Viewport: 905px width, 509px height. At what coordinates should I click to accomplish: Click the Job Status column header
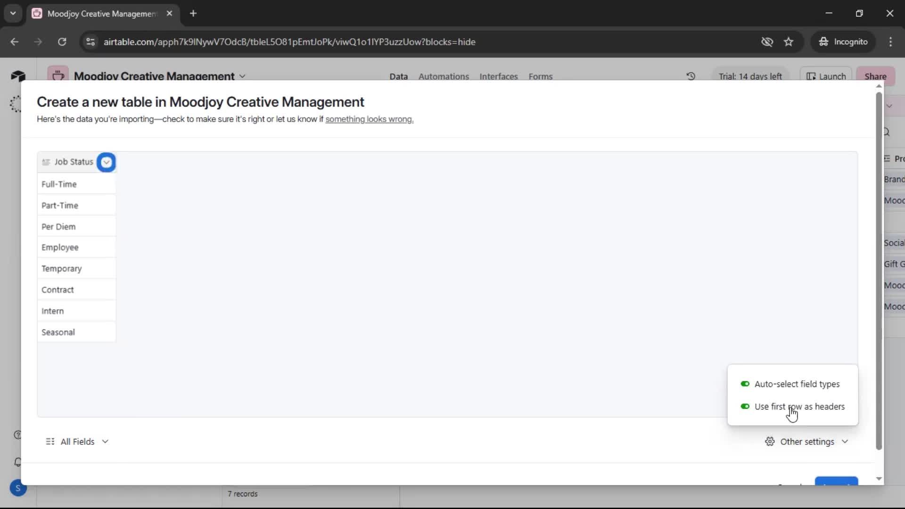point(74,162)
